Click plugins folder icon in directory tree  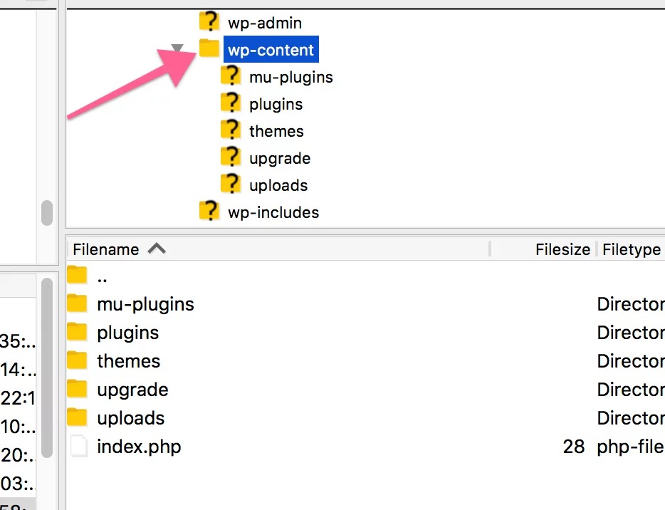231,103
